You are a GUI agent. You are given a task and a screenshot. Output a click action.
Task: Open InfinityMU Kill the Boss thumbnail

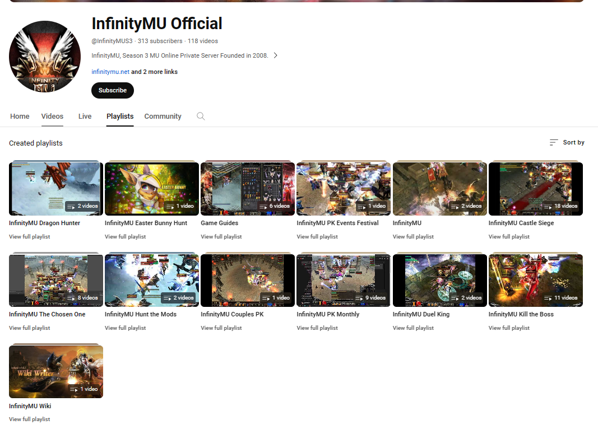(x=535, y=280)
